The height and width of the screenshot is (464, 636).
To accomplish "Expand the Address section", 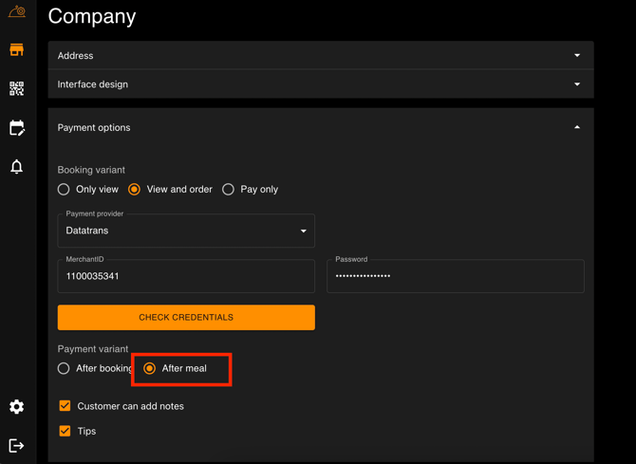I will [x=320, y=55].
